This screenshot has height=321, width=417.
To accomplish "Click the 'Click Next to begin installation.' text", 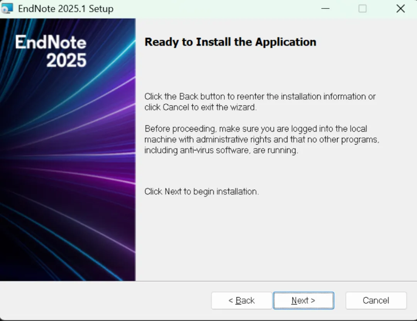I will pos(202,192).
